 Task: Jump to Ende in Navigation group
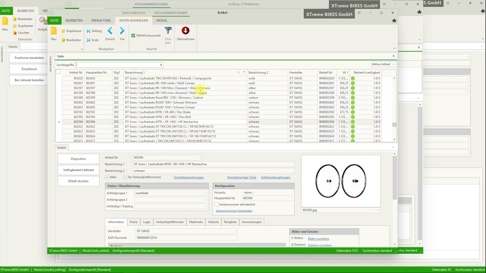click(x=93, y=40)
